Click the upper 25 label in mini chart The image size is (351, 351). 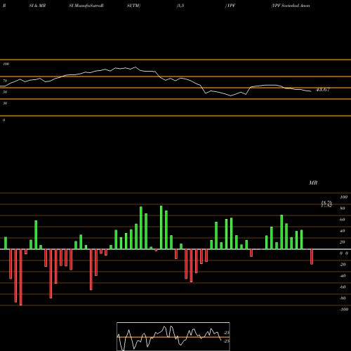[x=227, y=333]
